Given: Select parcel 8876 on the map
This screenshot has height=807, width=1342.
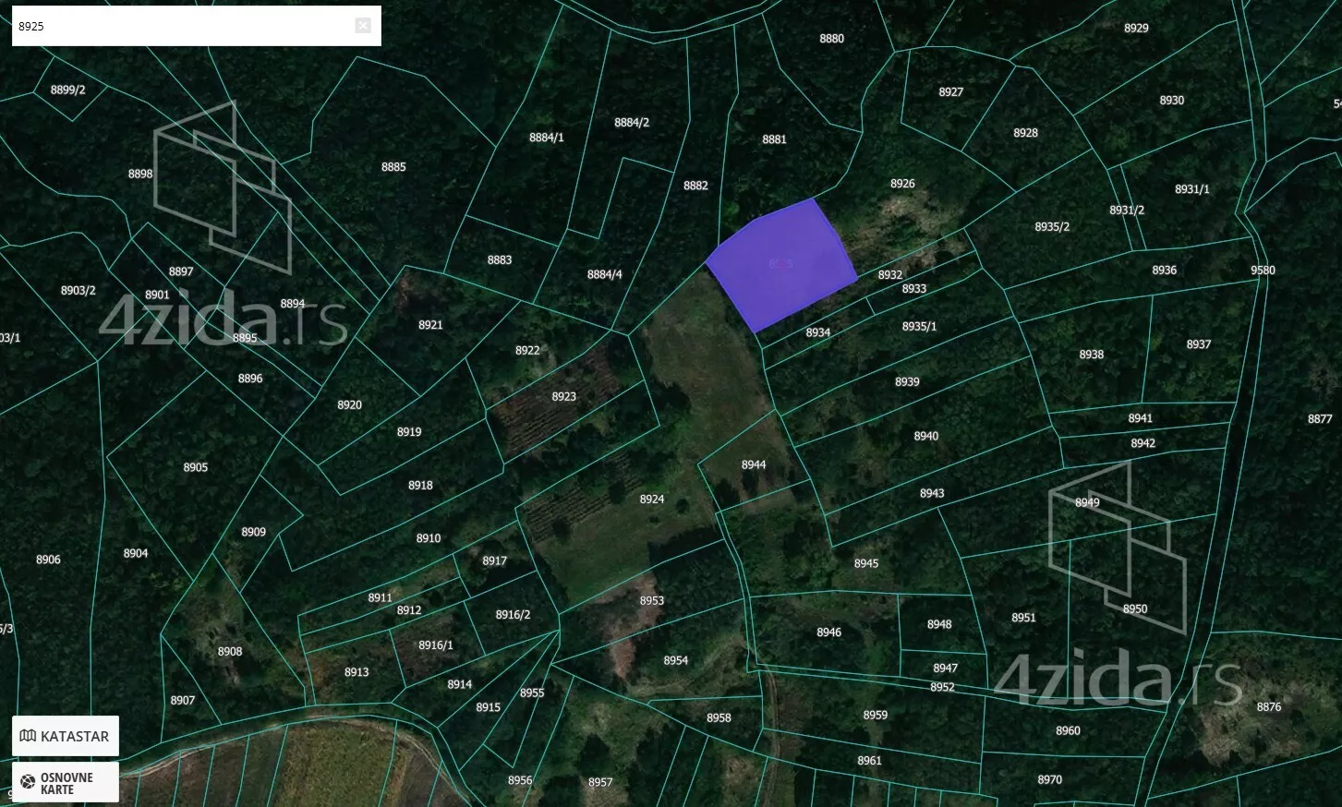Looking at the screenshot, I should (1269, 707).
